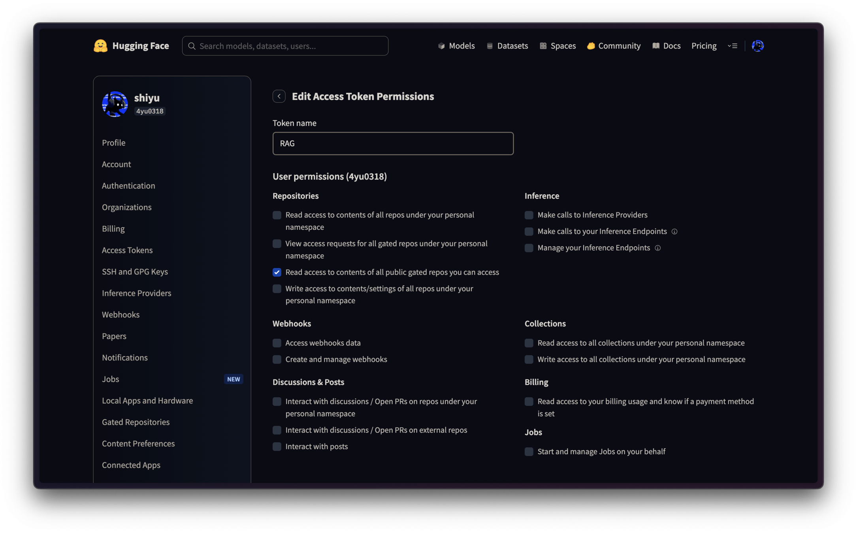
Task: Go to Inference Providers settings page
Action: point(136,293)
